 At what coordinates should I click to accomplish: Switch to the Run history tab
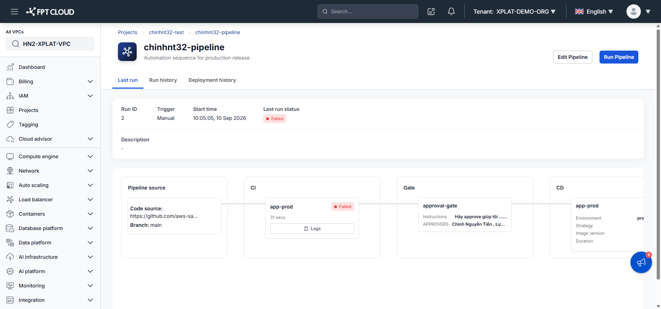[163, 80]
